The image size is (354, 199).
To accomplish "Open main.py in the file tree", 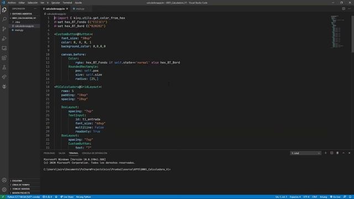I will coord(19,30).
